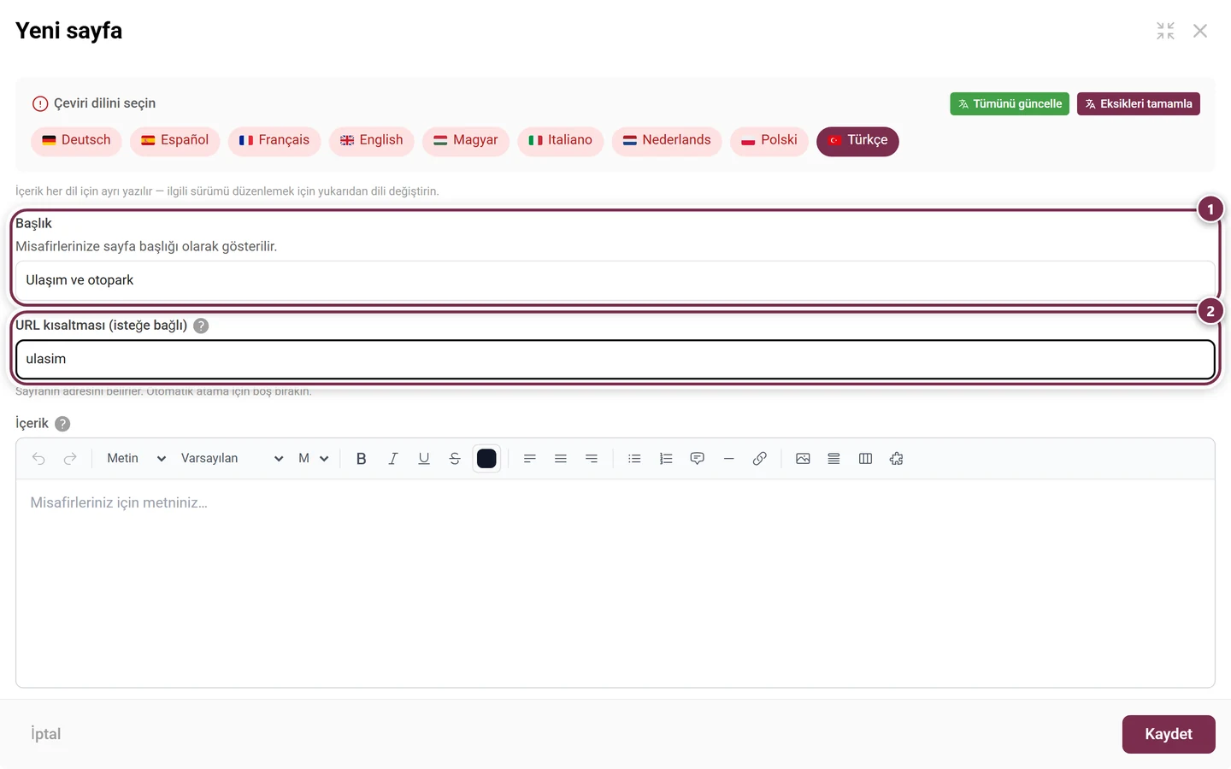Show help tooltip next to İçerik
Screen dimensions: 1231x769
(62, 424)
